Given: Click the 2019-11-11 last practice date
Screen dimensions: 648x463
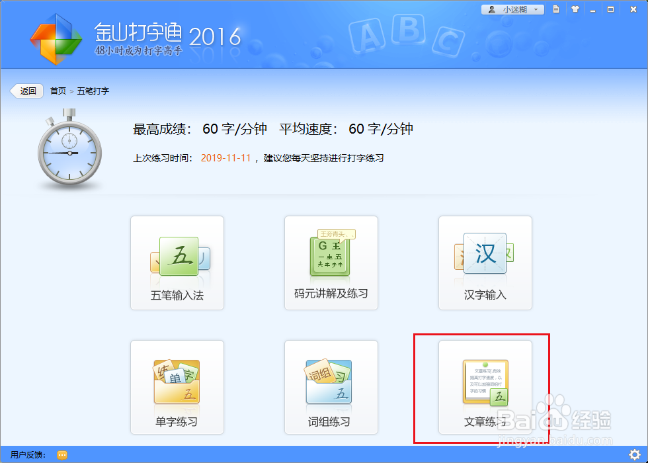Looking at the screenshot, I should (x=225, y=158).
